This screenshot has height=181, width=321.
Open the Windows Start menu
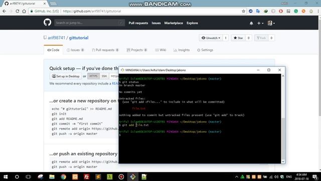pyautogui.click(x=6, y=176)
